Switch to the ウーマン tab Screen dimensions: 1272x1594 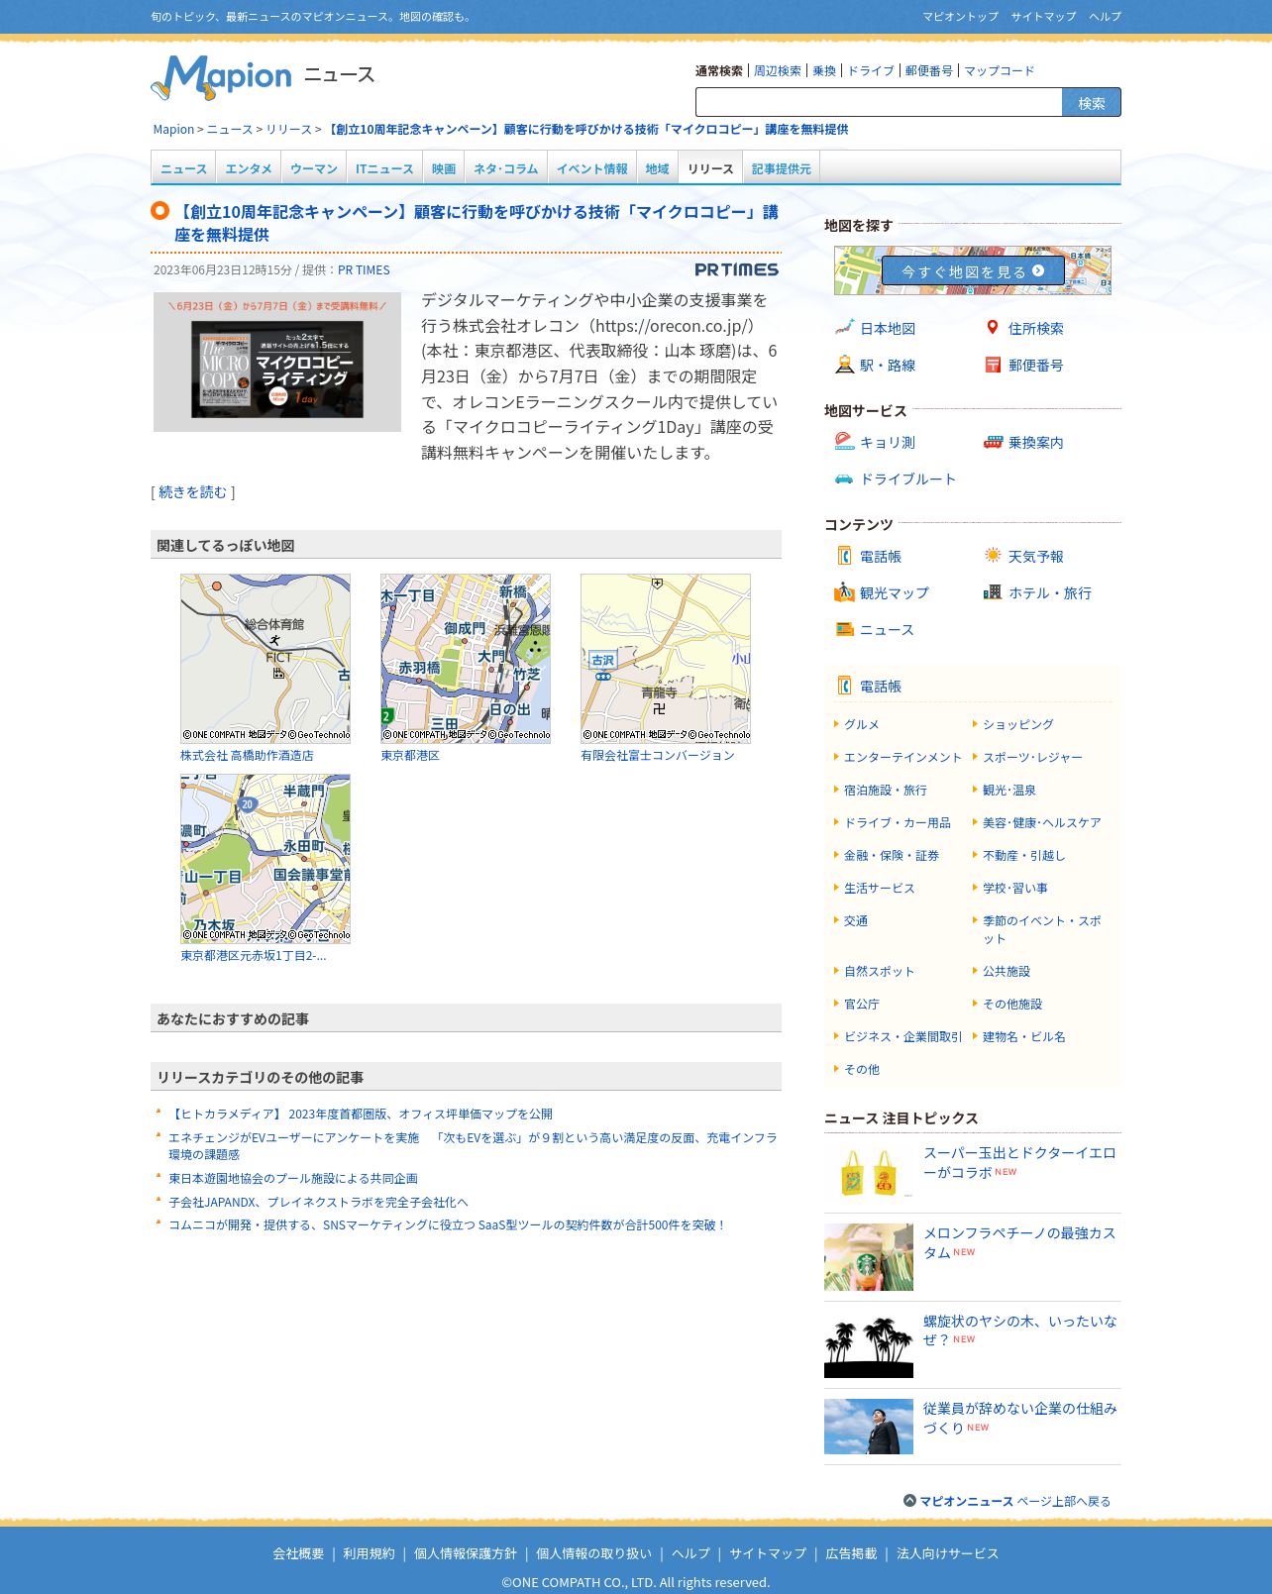[314, 168]
